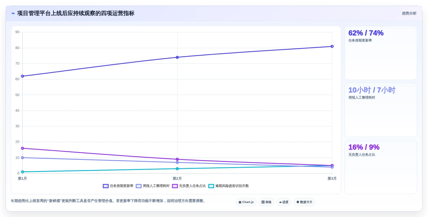The height and width of the screenshot is (217, 428).
Task: Select 周报人工整理耗时 point at 第2月
Action: 177,162
